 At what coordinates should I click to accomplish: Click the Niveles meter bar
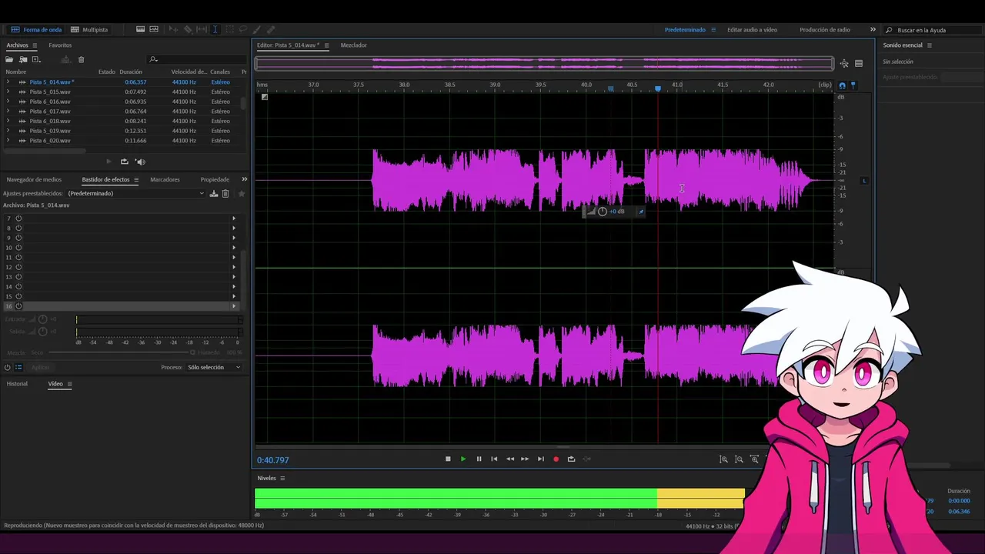(x=500, y=498)
